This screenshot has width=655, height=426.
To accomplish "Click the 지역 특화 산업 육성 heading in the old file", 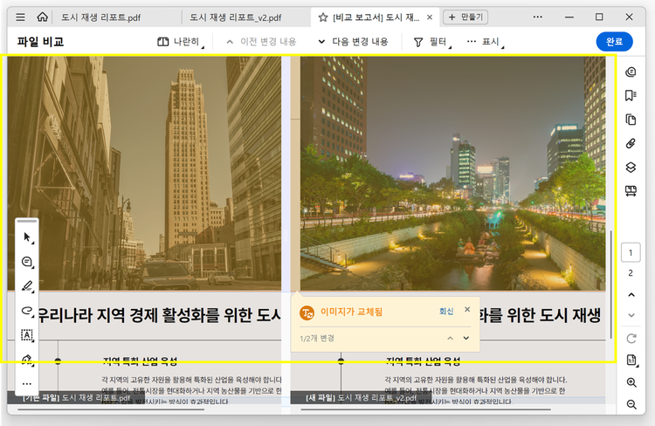I will pos(140,361).
